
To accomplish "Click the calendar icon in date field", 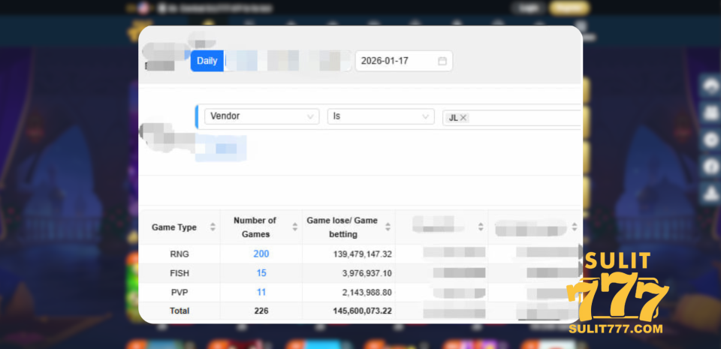I will click(x=442, y=61).
